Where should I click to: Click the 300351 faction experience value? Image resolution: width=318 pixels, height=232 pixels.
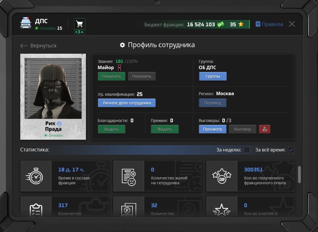coord(253,170)
